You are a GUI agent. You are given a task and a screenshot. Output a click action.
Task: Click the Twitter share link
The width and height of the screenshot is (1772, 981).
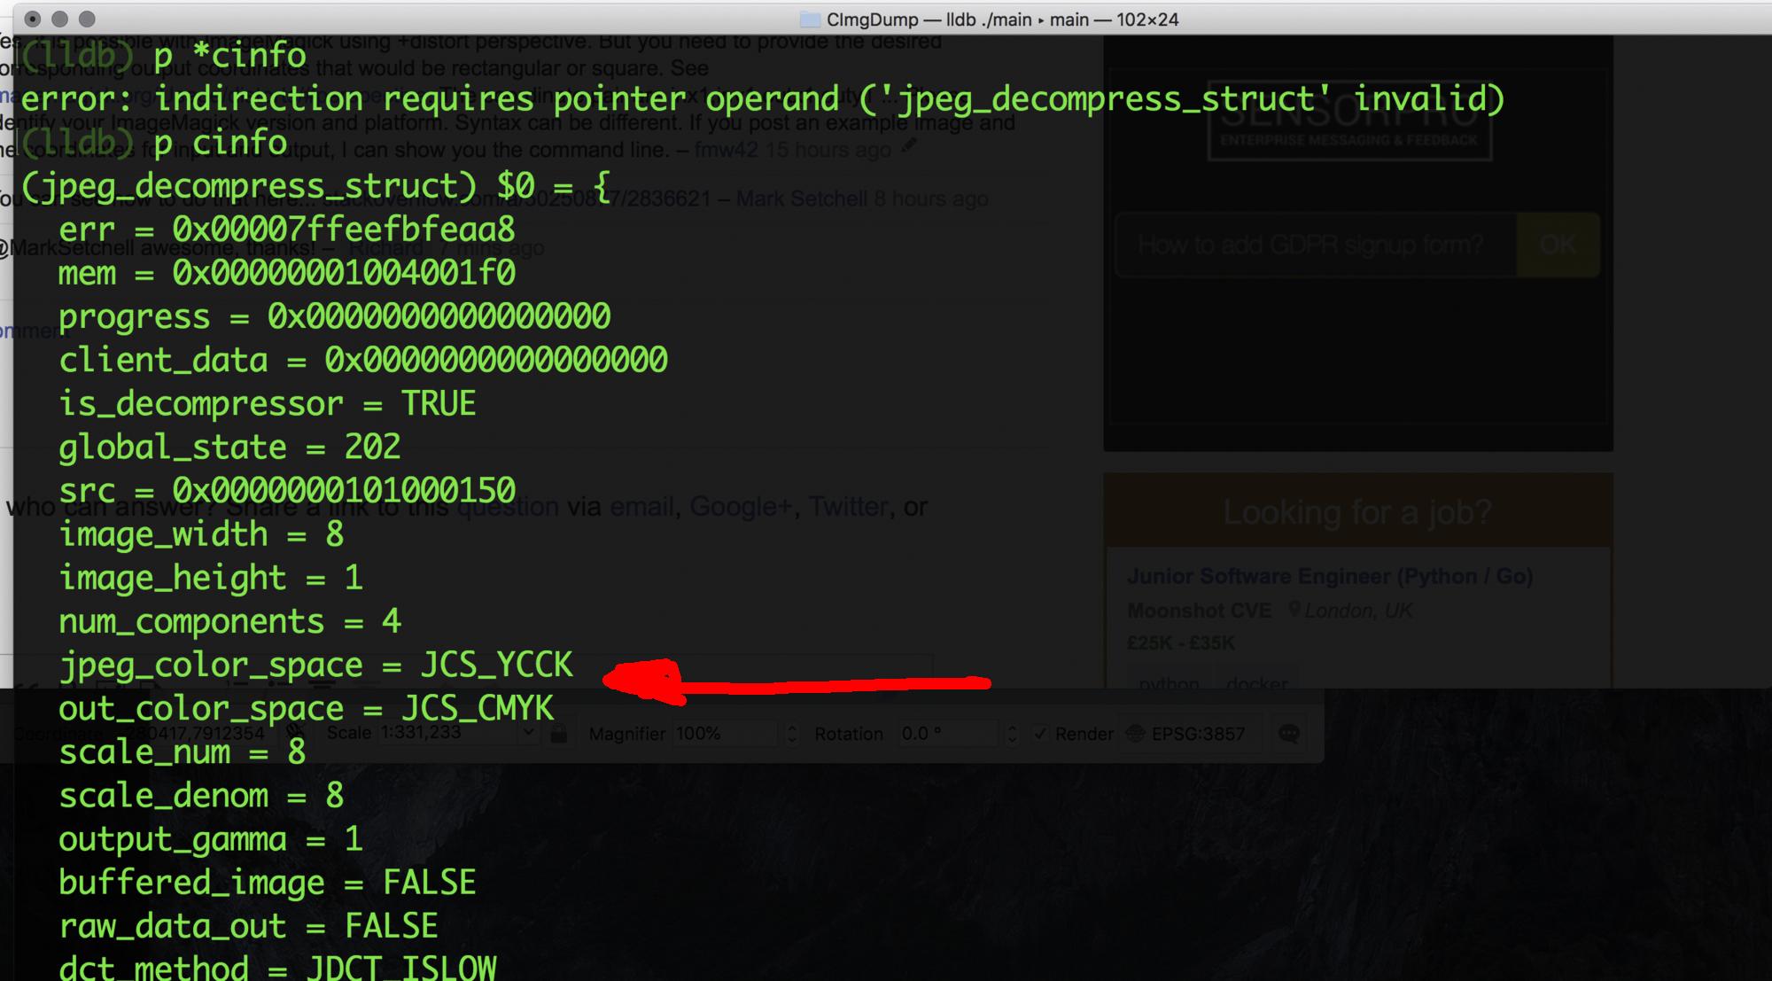click(x=848, y=507)
